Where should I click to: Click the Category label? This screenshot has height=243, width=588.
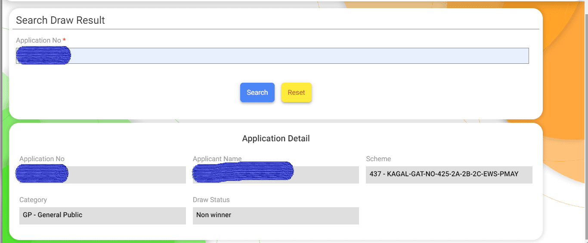coord(33,200)
